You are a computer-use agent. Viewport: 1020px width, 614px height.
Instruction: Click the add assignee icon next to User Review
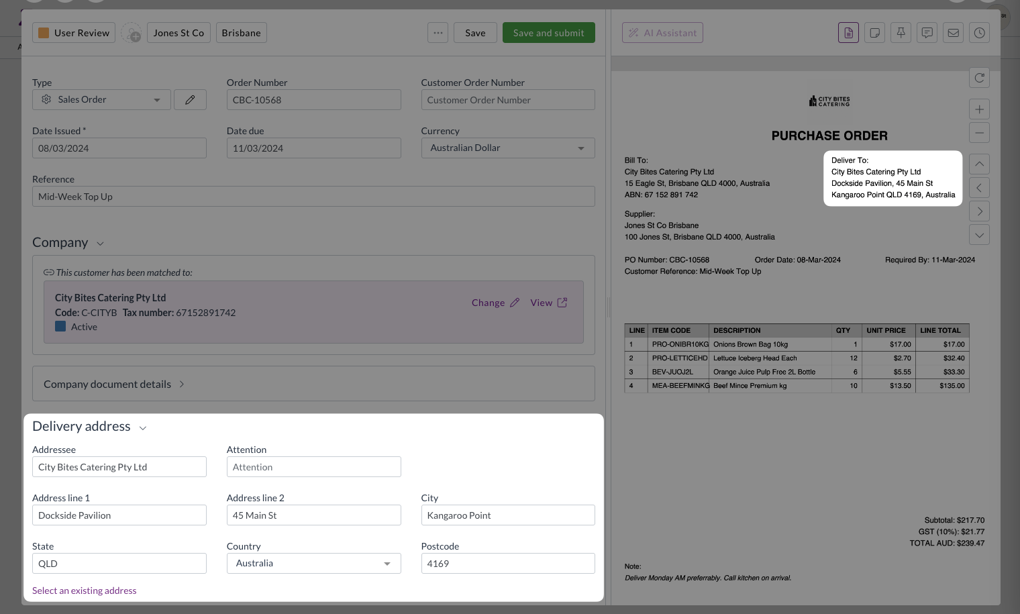[x=131, y=33]
